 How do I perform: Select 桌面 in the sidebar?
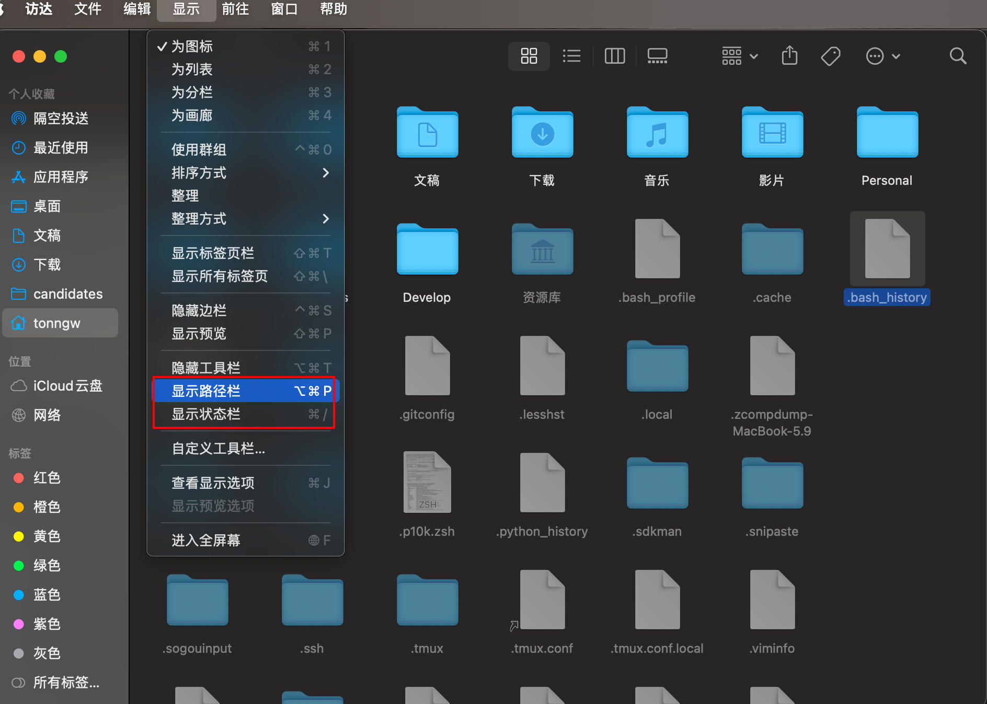coord(61,206)
